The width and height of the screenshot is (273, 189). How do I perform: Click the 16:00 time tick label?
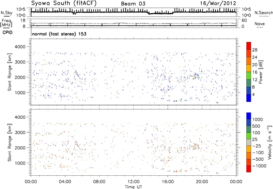[168, 182]
